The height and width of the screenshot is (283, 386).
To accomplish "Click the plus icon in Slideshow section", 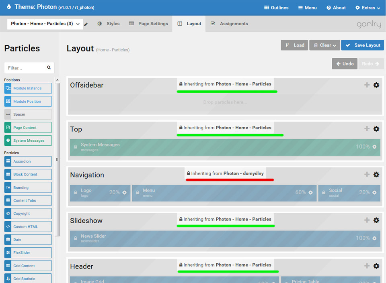I will [367, 220].
